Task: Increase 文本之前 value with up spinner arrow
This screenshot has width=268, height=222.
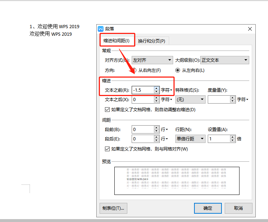Action: tap(157, 88)
